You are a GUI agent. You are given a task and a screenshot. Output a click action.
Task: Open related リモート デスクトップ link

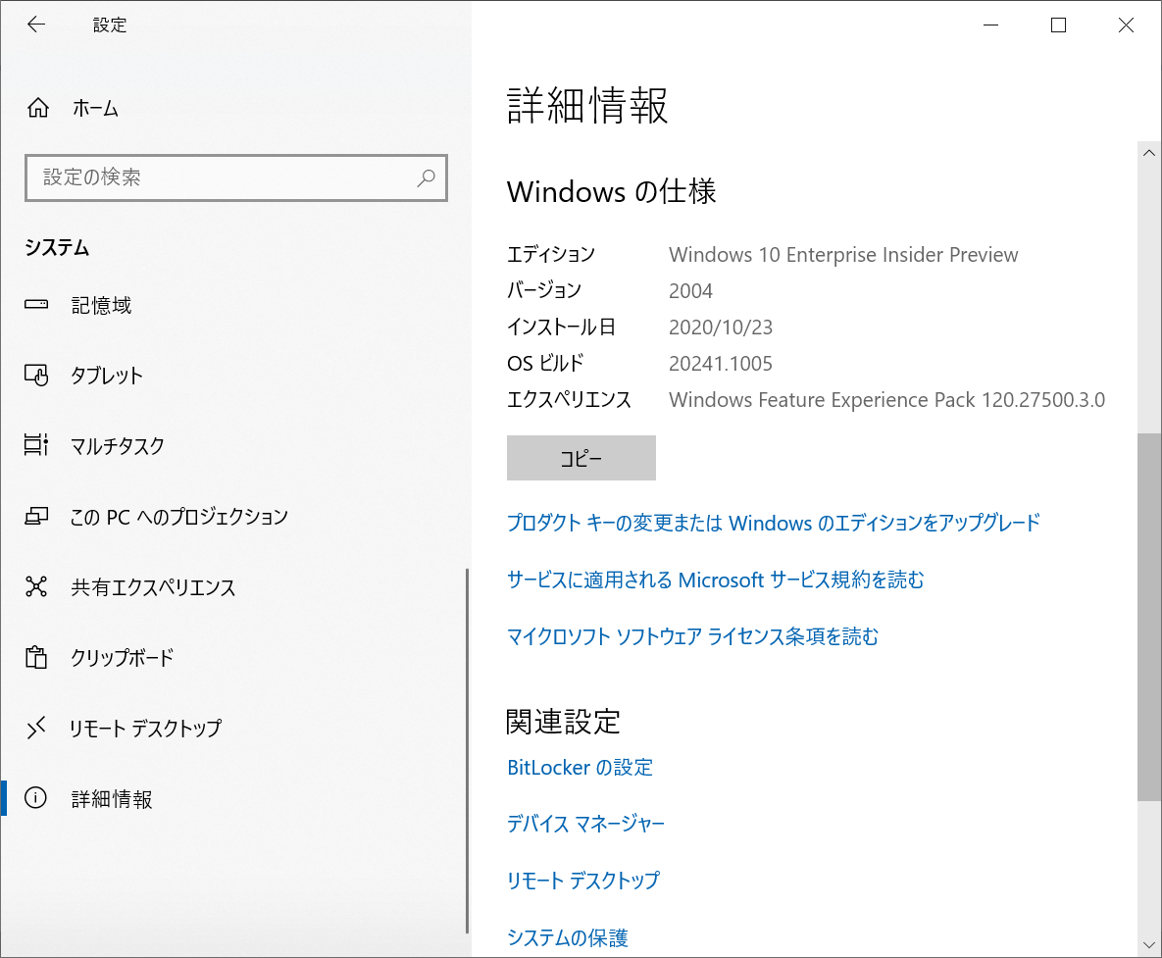point(583,881)
